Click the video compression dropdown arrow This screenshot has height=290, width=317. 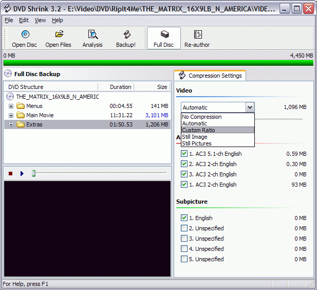point(250,107)
